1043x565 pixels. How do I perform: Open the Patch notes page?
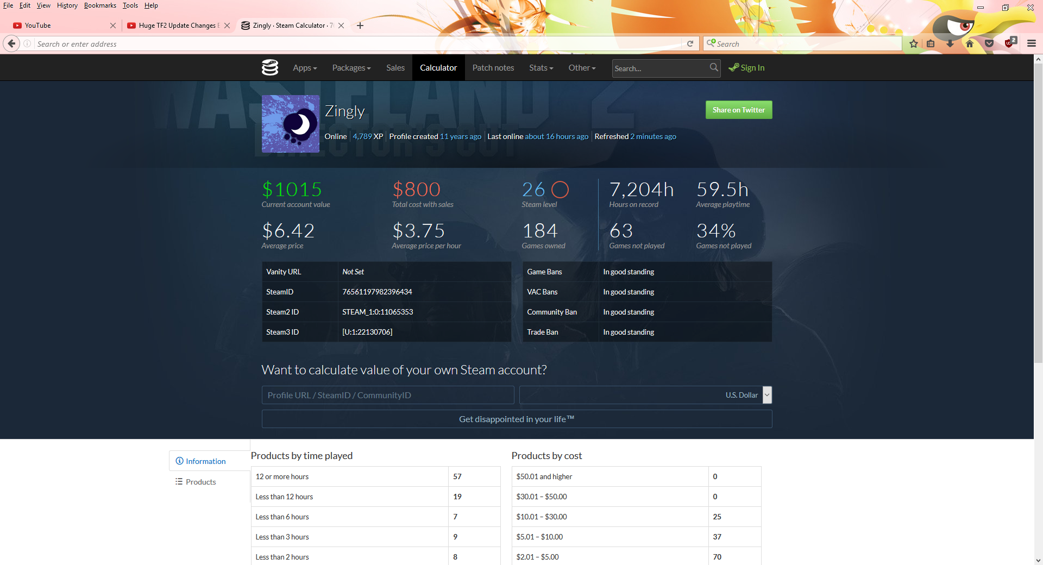(493, 68)
